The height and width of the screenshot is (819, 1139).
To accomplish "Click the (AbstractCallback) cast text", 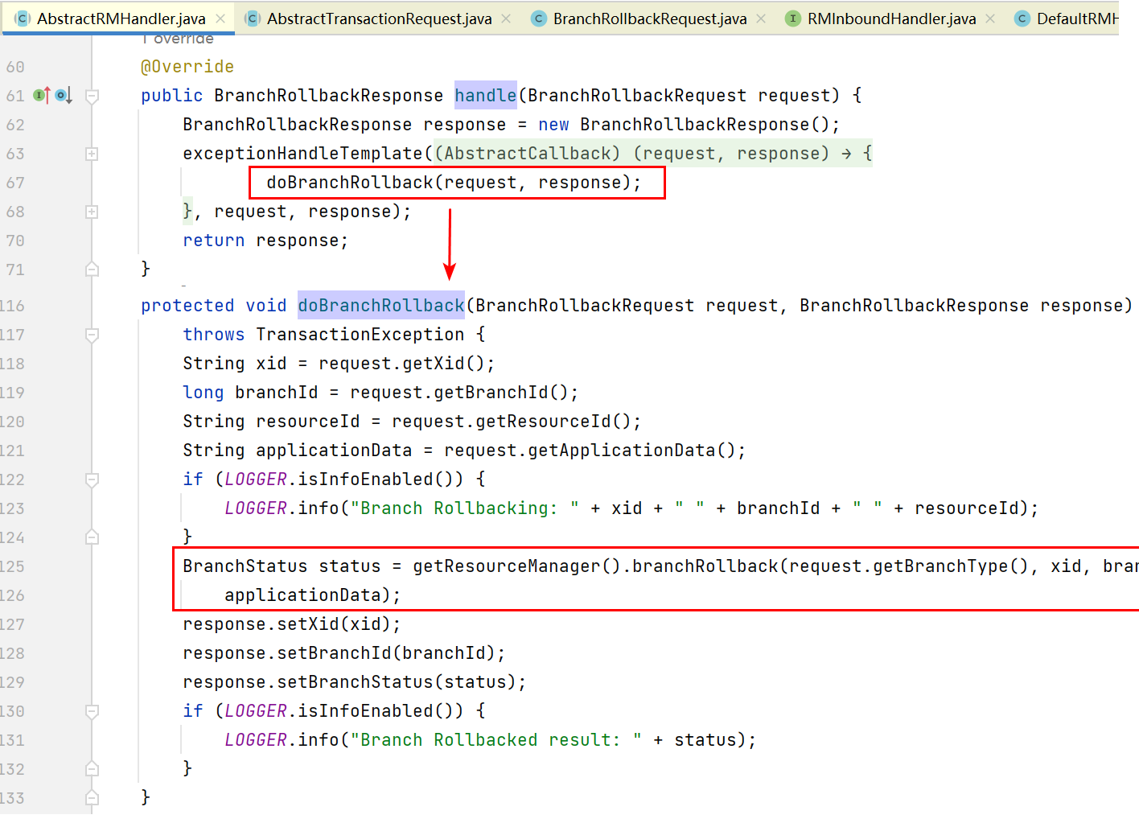I will point(528,154).
